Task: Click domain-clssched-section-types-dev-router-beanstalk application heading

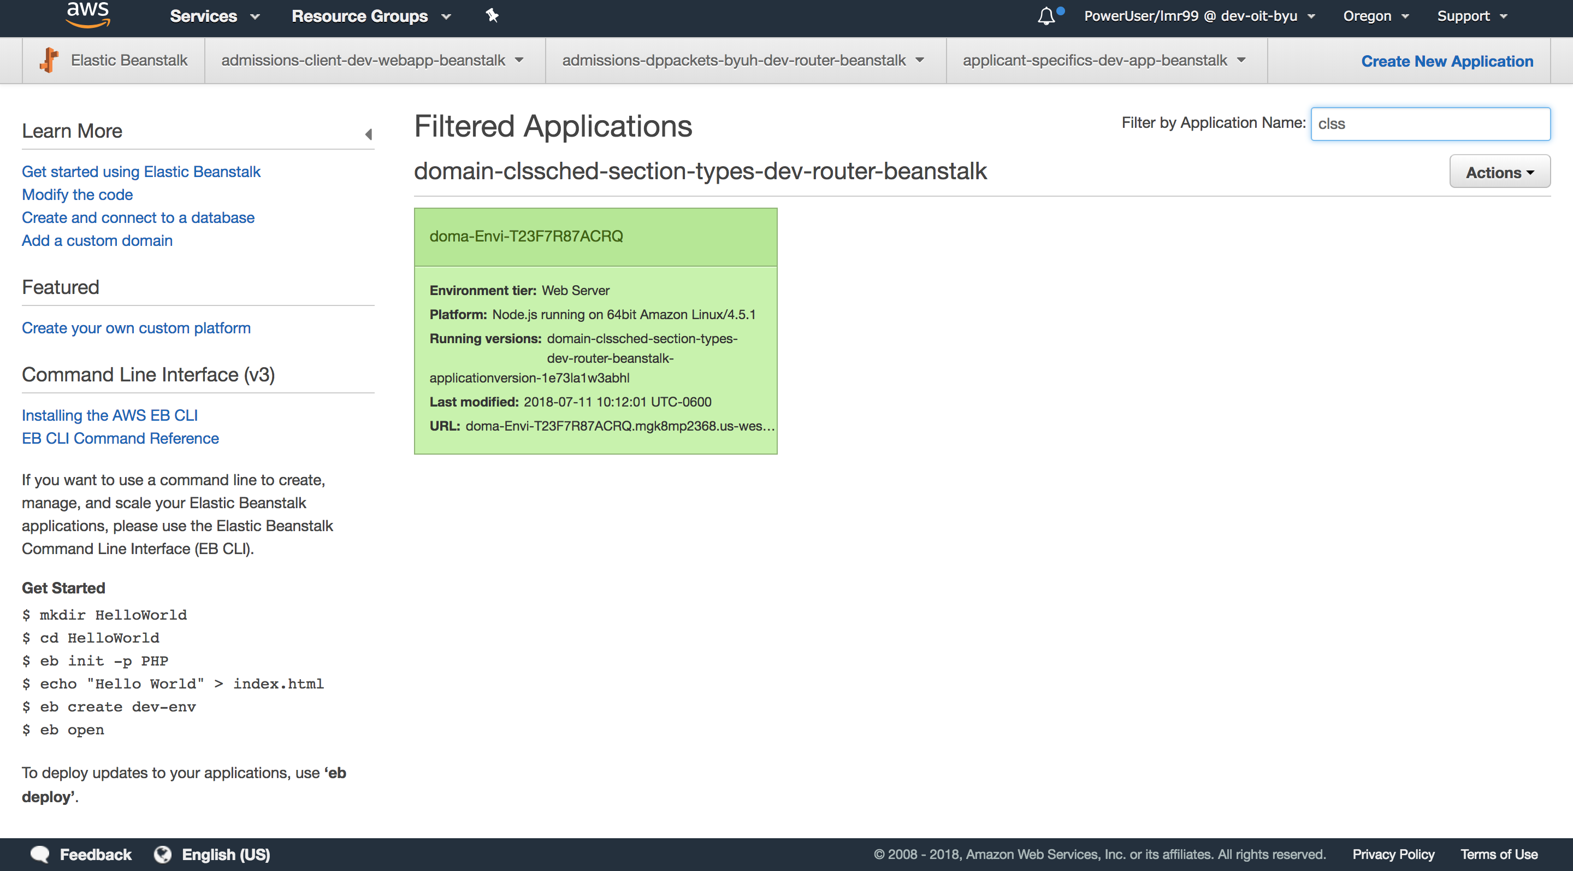Action: coord(700,171)
